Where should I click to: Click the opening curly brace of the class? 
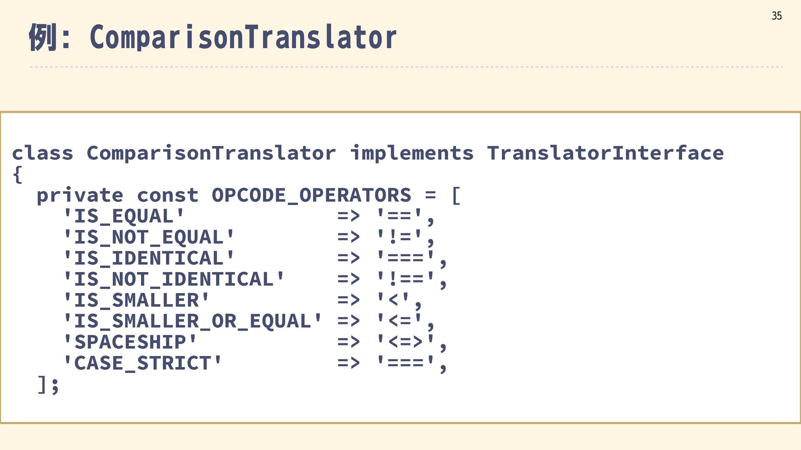click(18, 174)
